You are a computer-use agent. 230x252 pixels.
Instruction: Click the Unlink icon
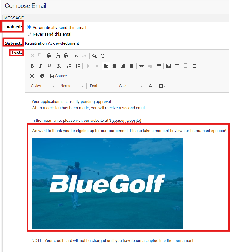150,66
